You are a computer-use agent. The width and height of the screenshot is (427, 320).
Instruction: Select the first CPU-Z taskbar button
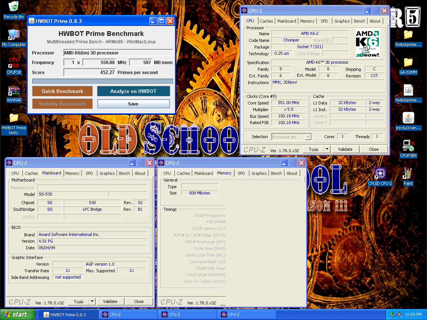(x=128, y=314)
